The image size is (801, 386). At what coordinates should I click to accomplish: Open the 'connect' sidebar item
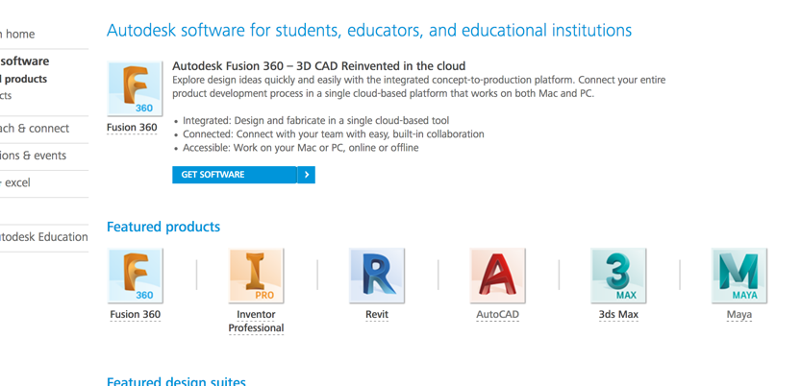point(35,129)
